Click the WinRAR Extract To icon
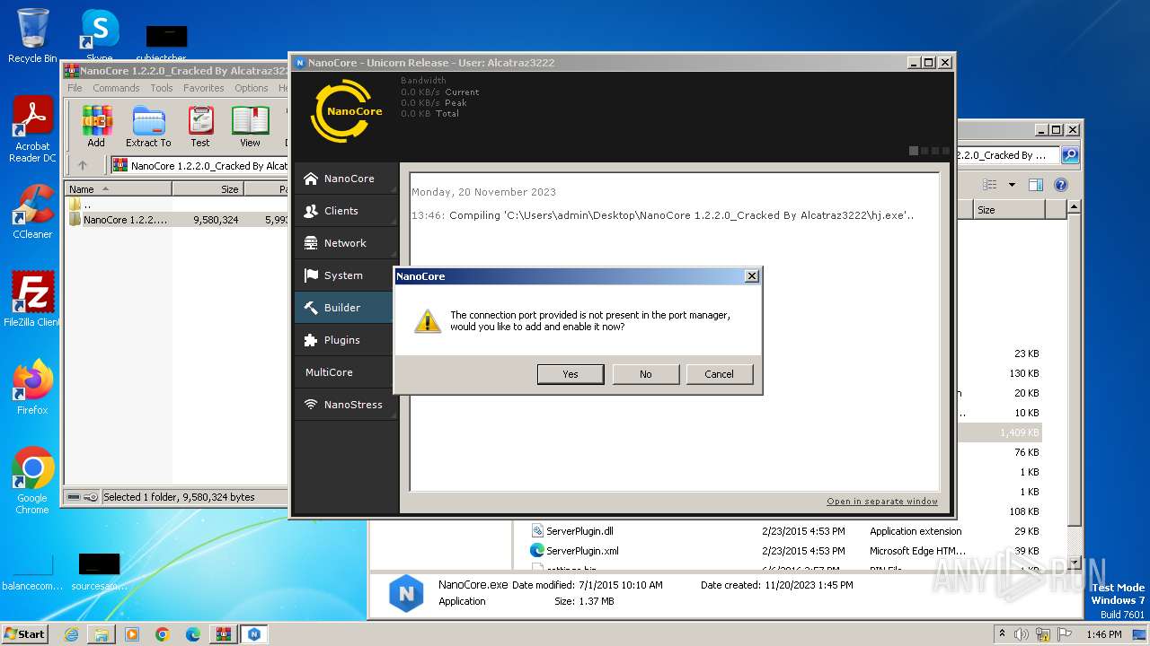Image resolution: width=1150 pixels, height=646 pixels. pos(148,127)
